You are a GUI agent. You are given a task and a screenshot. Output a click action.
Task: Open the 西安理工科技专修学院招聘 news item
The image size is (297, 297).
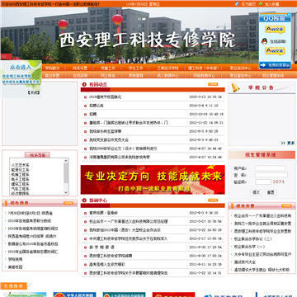point(111,256)
